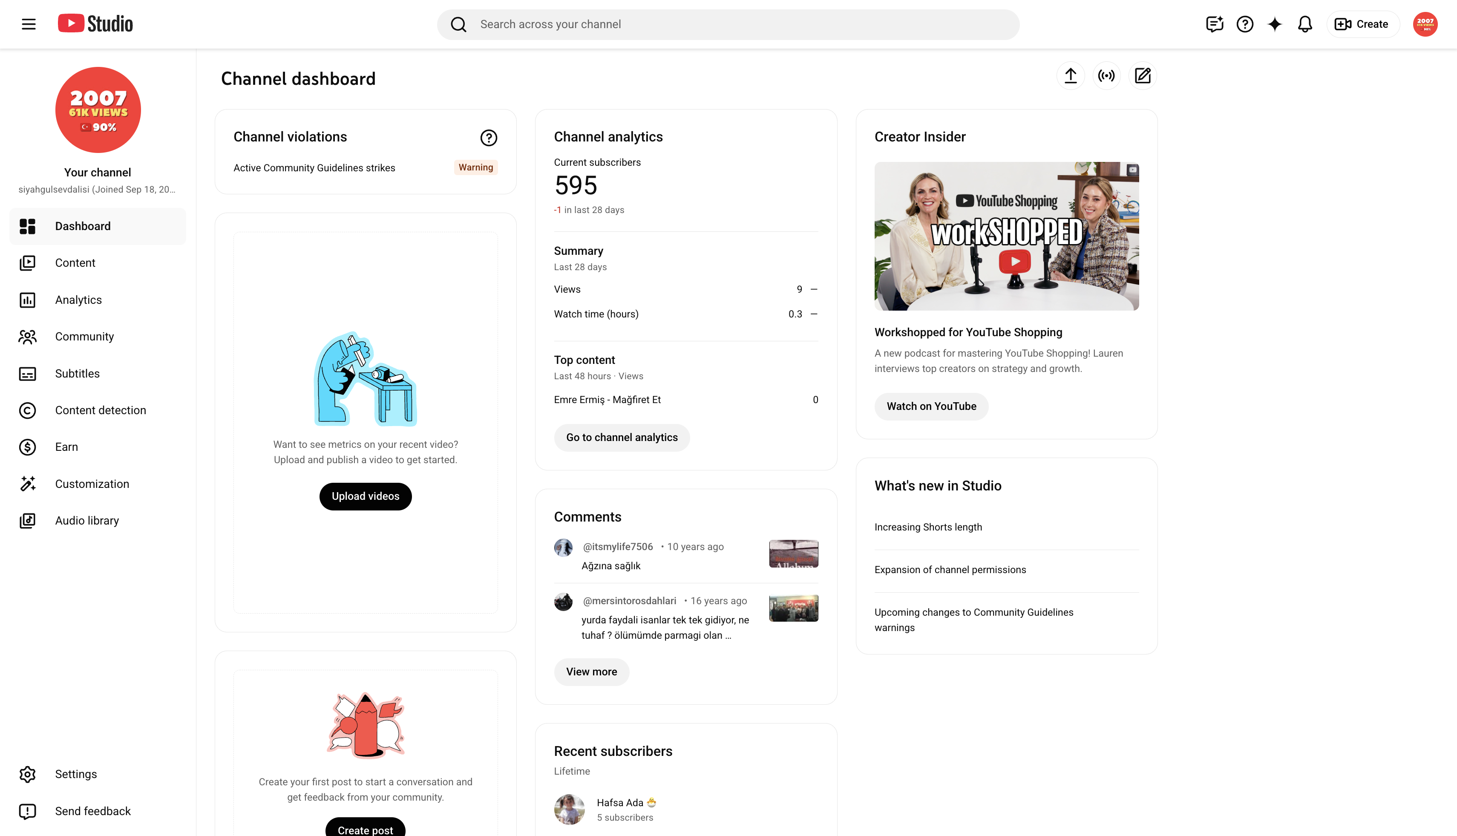The width and height of the screenshot is (1457, 836).
Task: Open Upcoming changes to Community Guidelines warnings
Action: 973,620
